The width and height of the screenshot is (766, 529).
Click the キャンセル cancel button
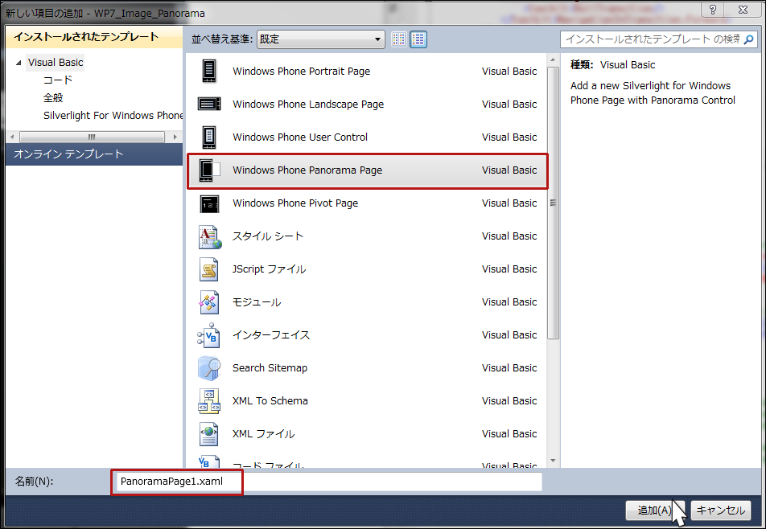point(721,511)
